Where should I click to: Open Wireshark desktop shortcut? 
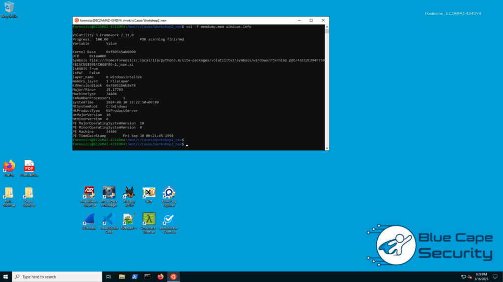89,219
